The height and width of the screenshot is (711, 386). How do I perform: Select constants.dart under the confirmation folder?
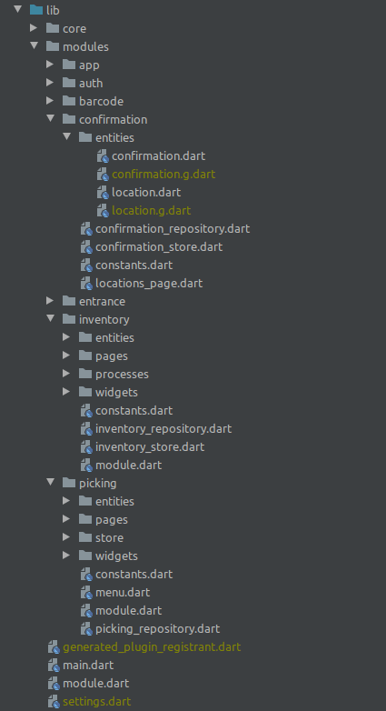[134, 265]
